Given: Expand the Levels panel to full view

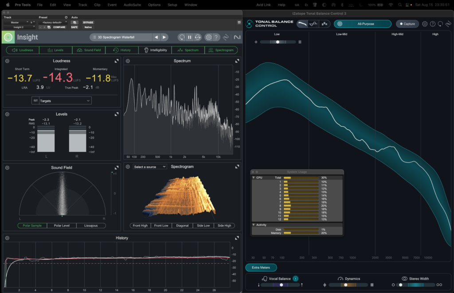Looking at the screenshot, I should click(x=117, y=114).
